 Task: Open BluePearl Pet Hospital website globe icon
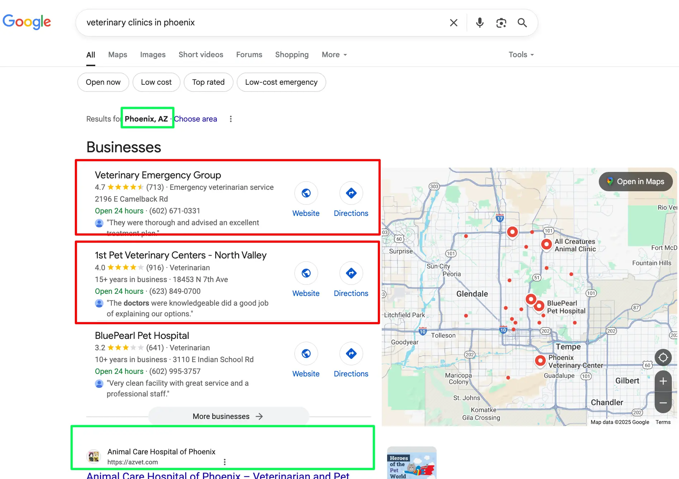306,354
